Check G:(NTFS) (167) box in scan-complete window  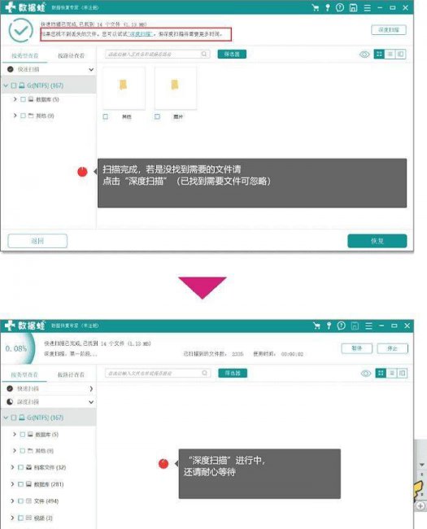click(x=14, y=85)
